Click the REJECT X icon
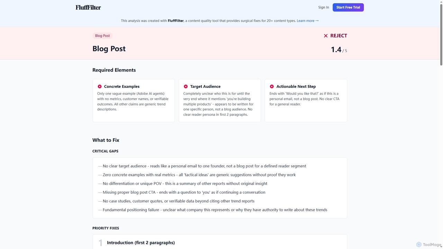This screenshot has height=249, width=443. click(x=326, y=36)
